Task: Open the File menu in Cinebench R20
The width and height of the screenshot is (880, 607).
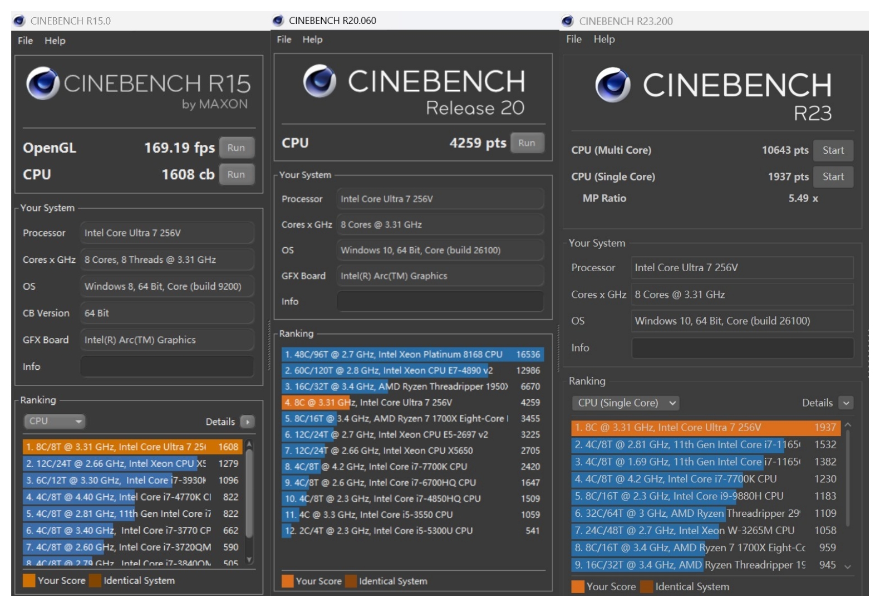Action: (x=284, y=40)
